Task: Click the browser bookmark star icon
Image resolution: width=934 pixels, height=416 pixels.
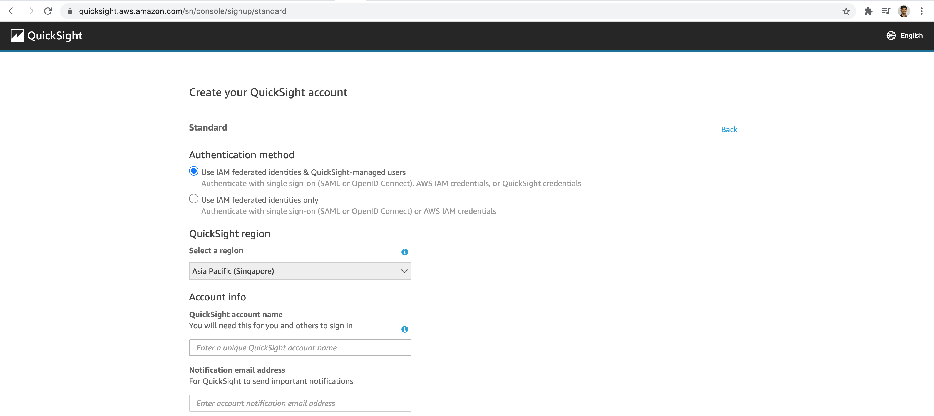Action: pos(846,11)
